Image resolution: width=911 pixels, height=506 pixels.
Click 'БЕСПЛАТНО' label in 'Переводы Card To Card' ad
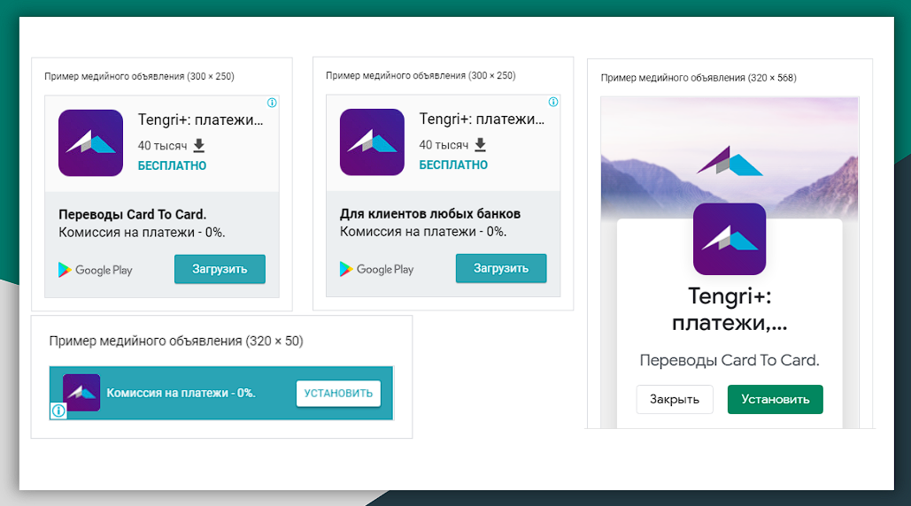coord(172,166)
